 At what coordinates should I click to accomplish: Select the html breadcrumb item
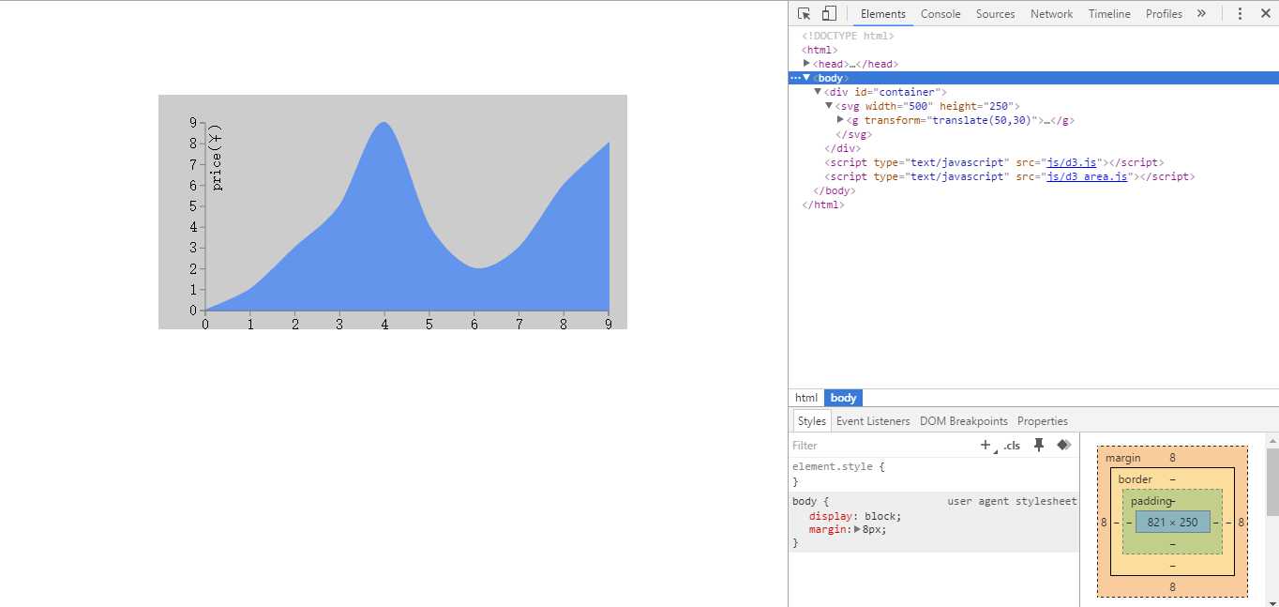pyautogui.click(x=806, y=398)
